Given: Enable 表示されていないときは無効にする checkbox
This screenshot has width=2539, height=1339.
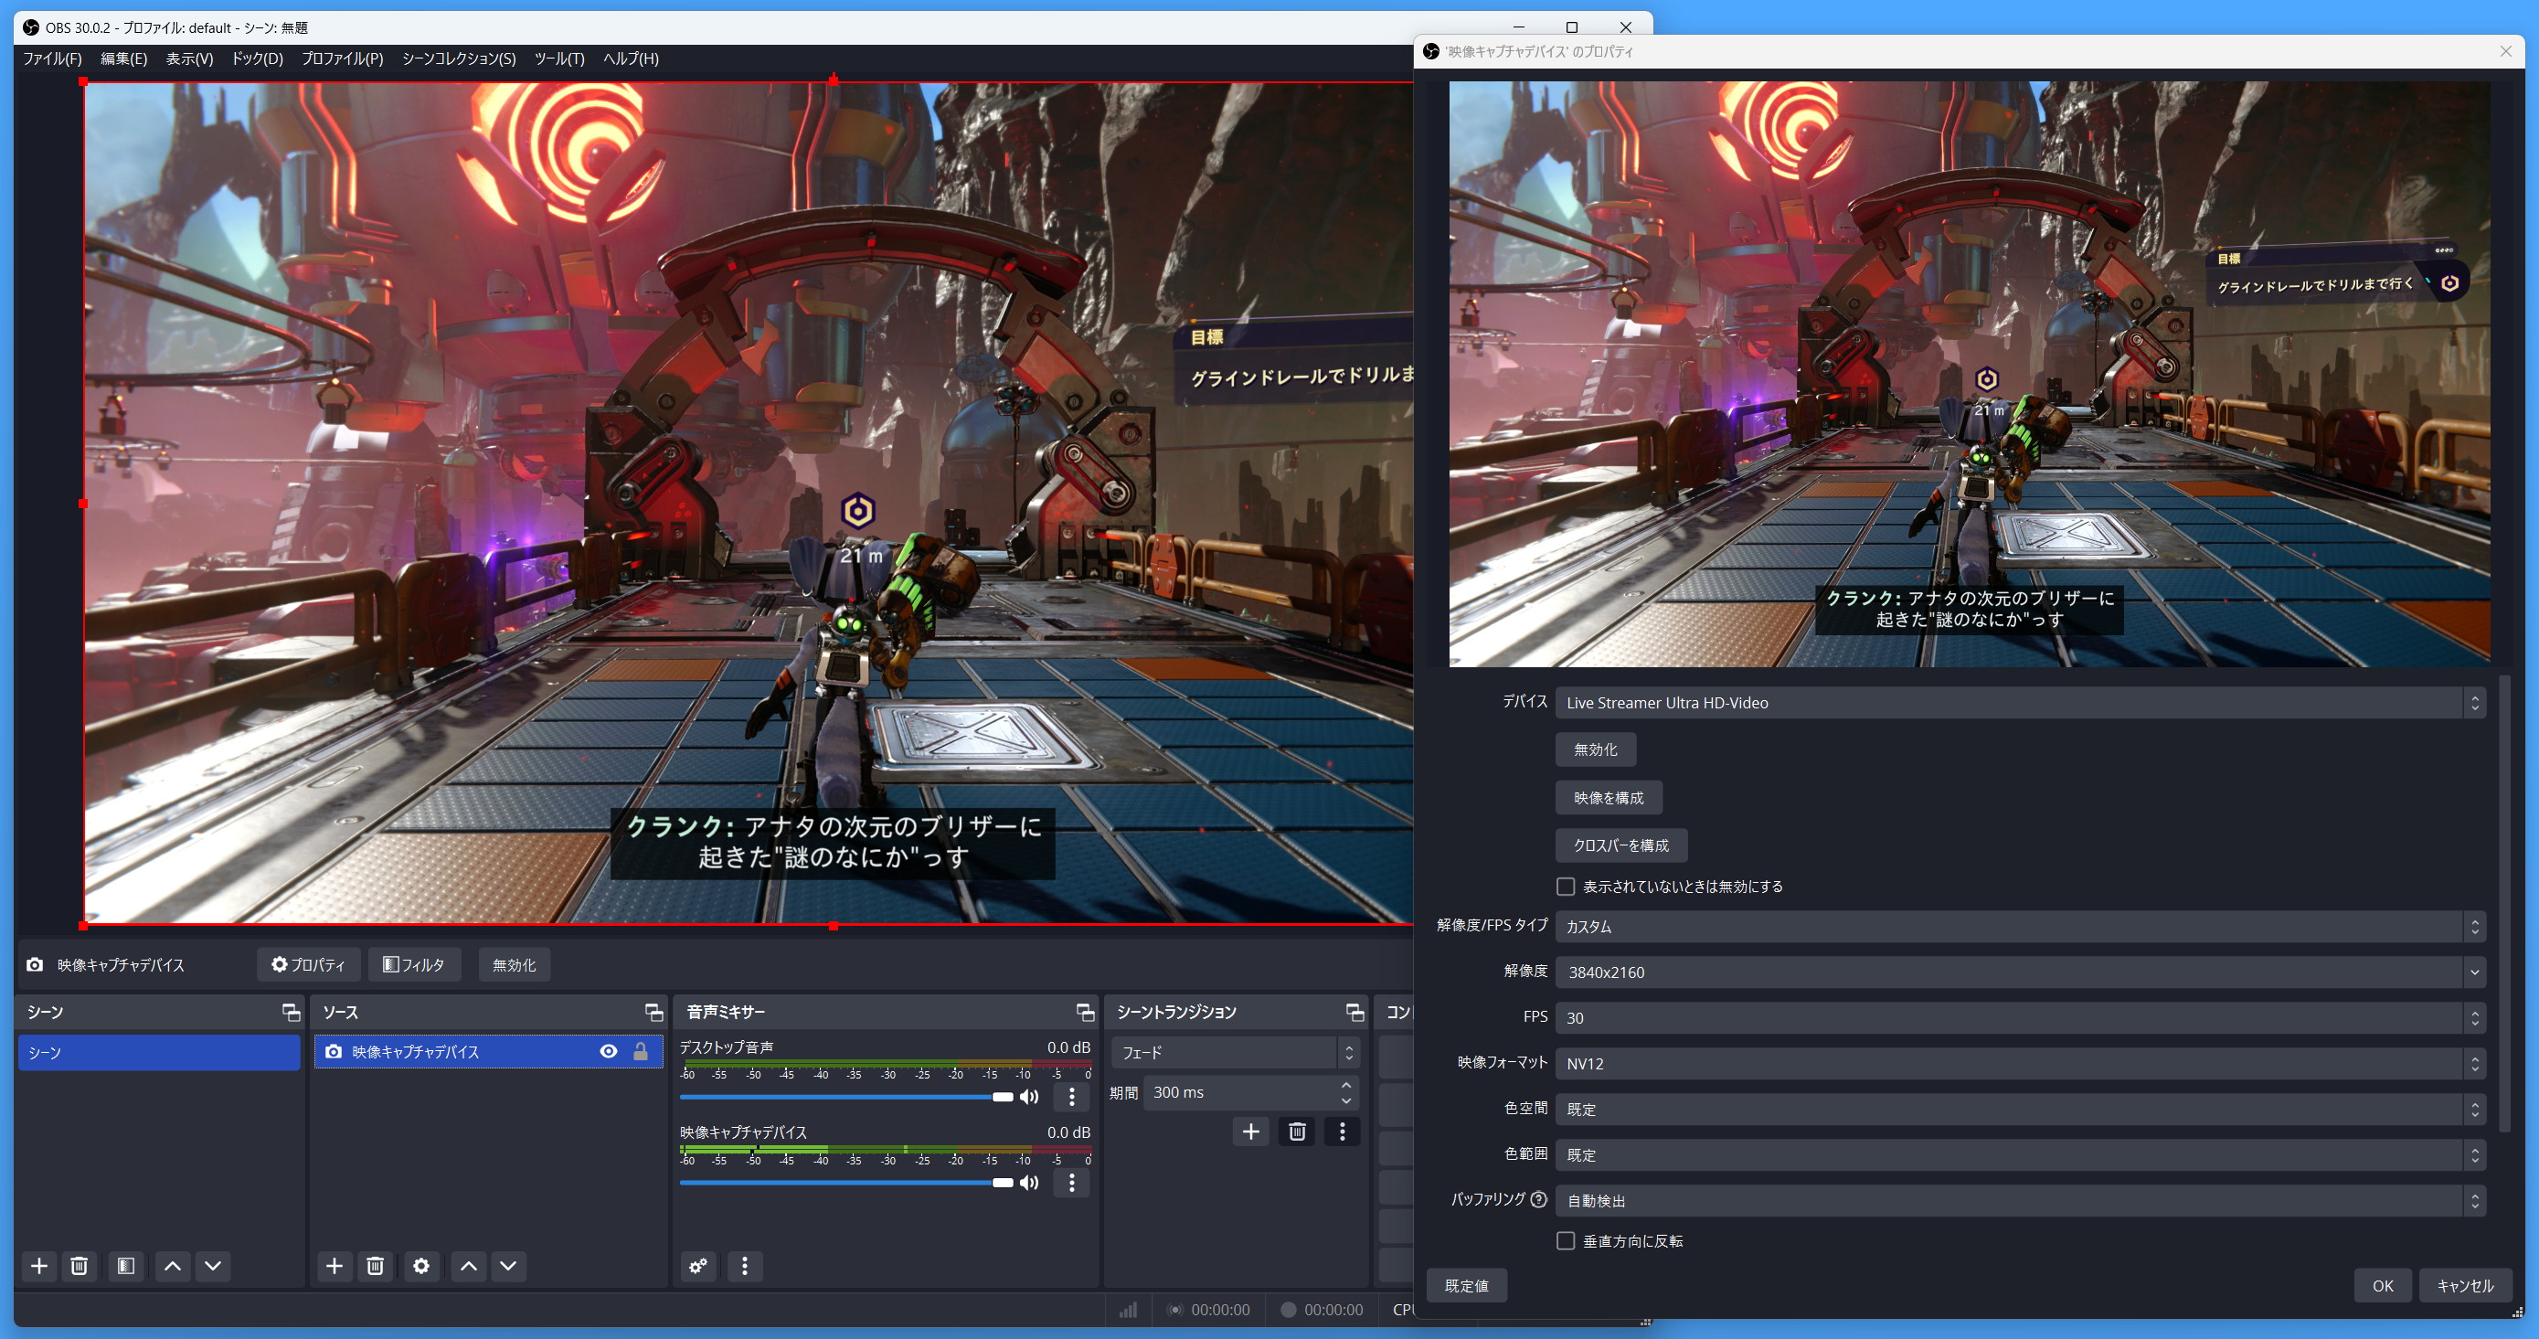Looking at the screenshot, I should click(1566, 887).
